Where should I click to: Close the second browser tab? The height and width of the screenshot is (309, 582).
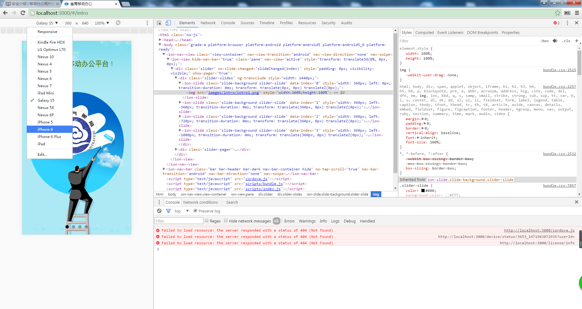[x=116, y=4]
